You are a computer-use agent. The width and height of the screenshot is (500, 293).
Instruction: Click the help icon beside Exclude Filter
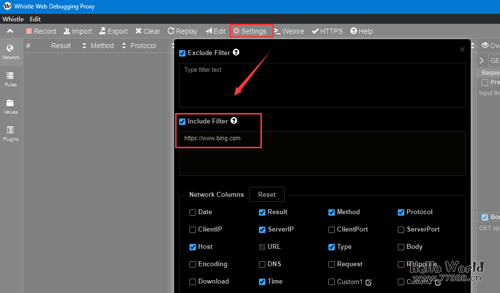coord(236,52)
